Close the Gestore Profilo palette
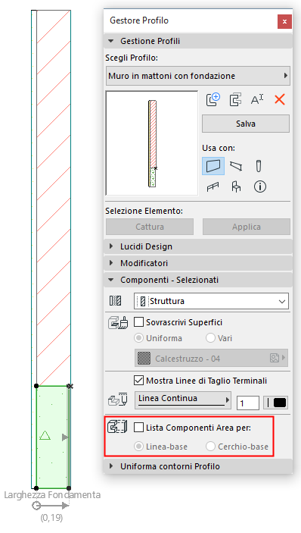The height and width of the screenshot is (533, 301). [284, 21]
